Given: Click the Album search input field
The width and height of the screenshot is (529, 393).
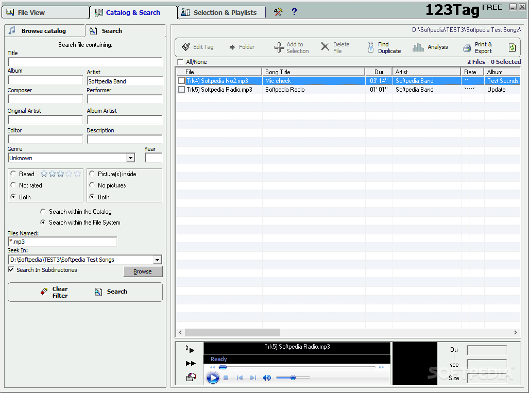Looking at the screenshot, I should (45, 80).
